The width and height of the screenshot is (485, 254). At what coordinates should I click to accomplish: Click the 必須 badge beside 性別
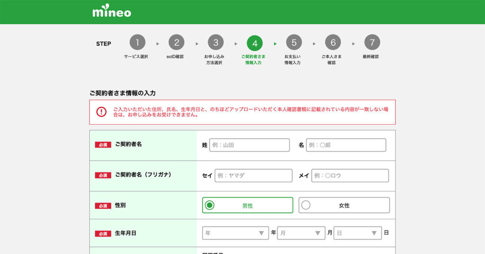click(103, 206)
